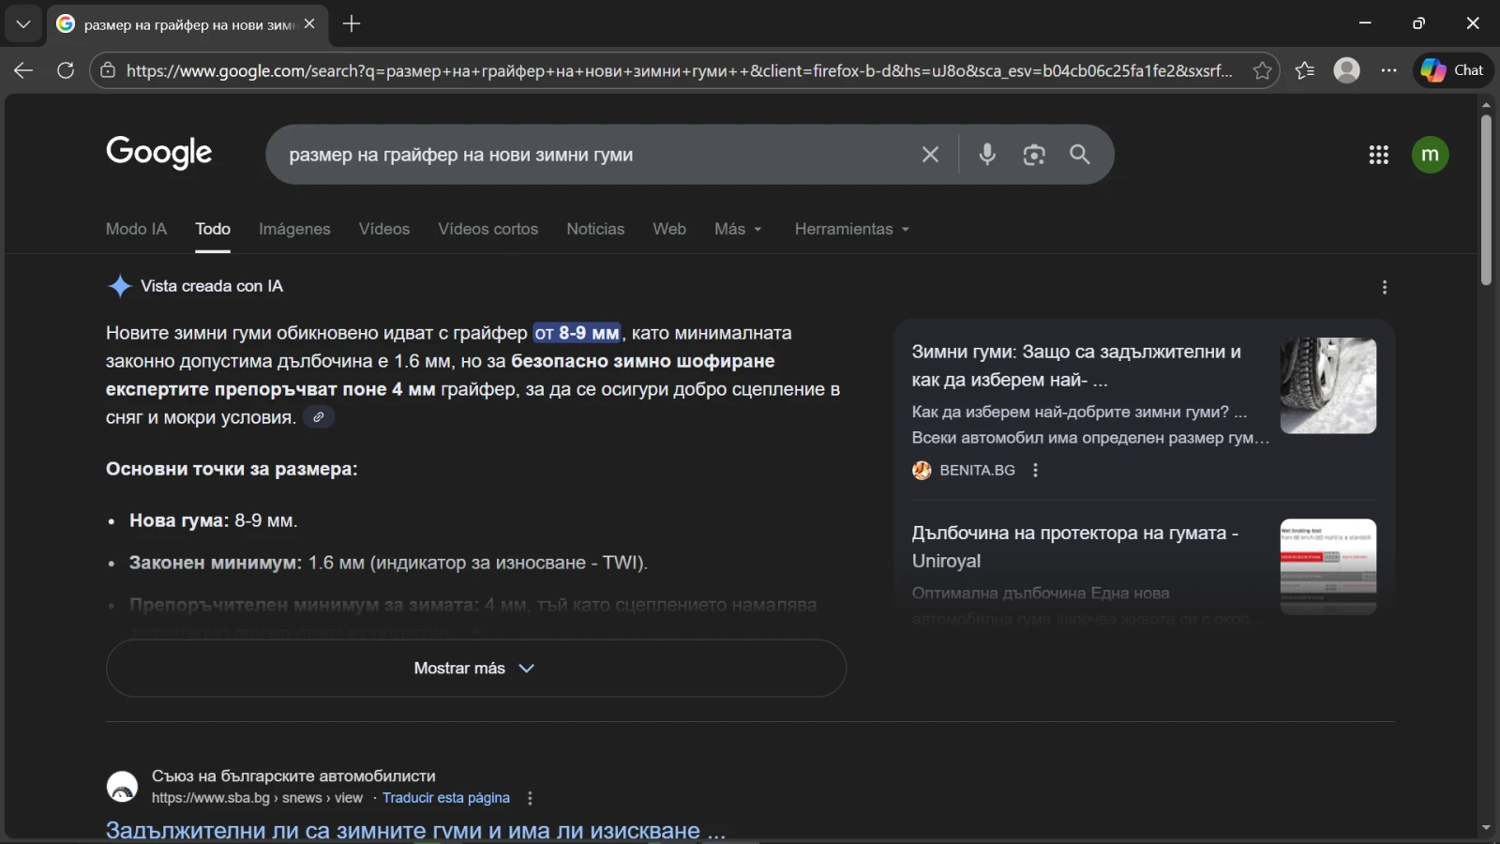
Task: Switch to the Noticias tab
Action: click(594, 229)
